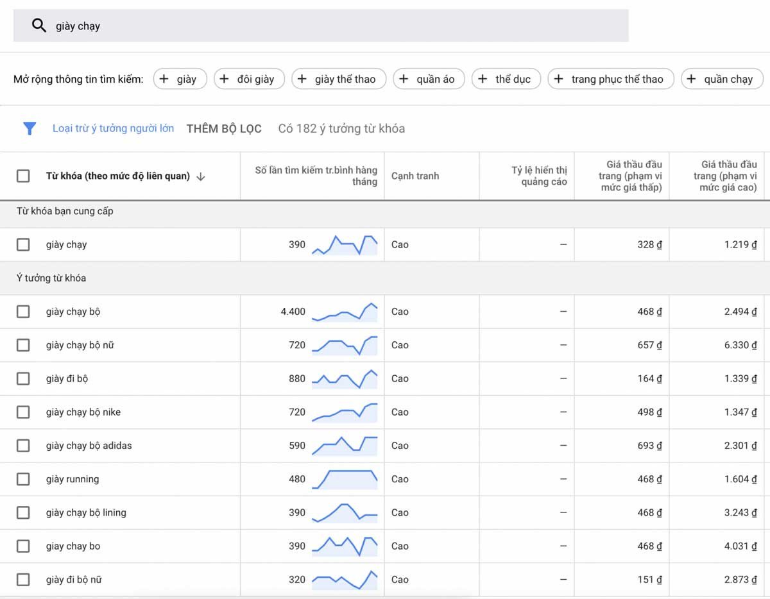Click plus icon on giày thể thao chip
770x599 pixels.
point(302,79)
